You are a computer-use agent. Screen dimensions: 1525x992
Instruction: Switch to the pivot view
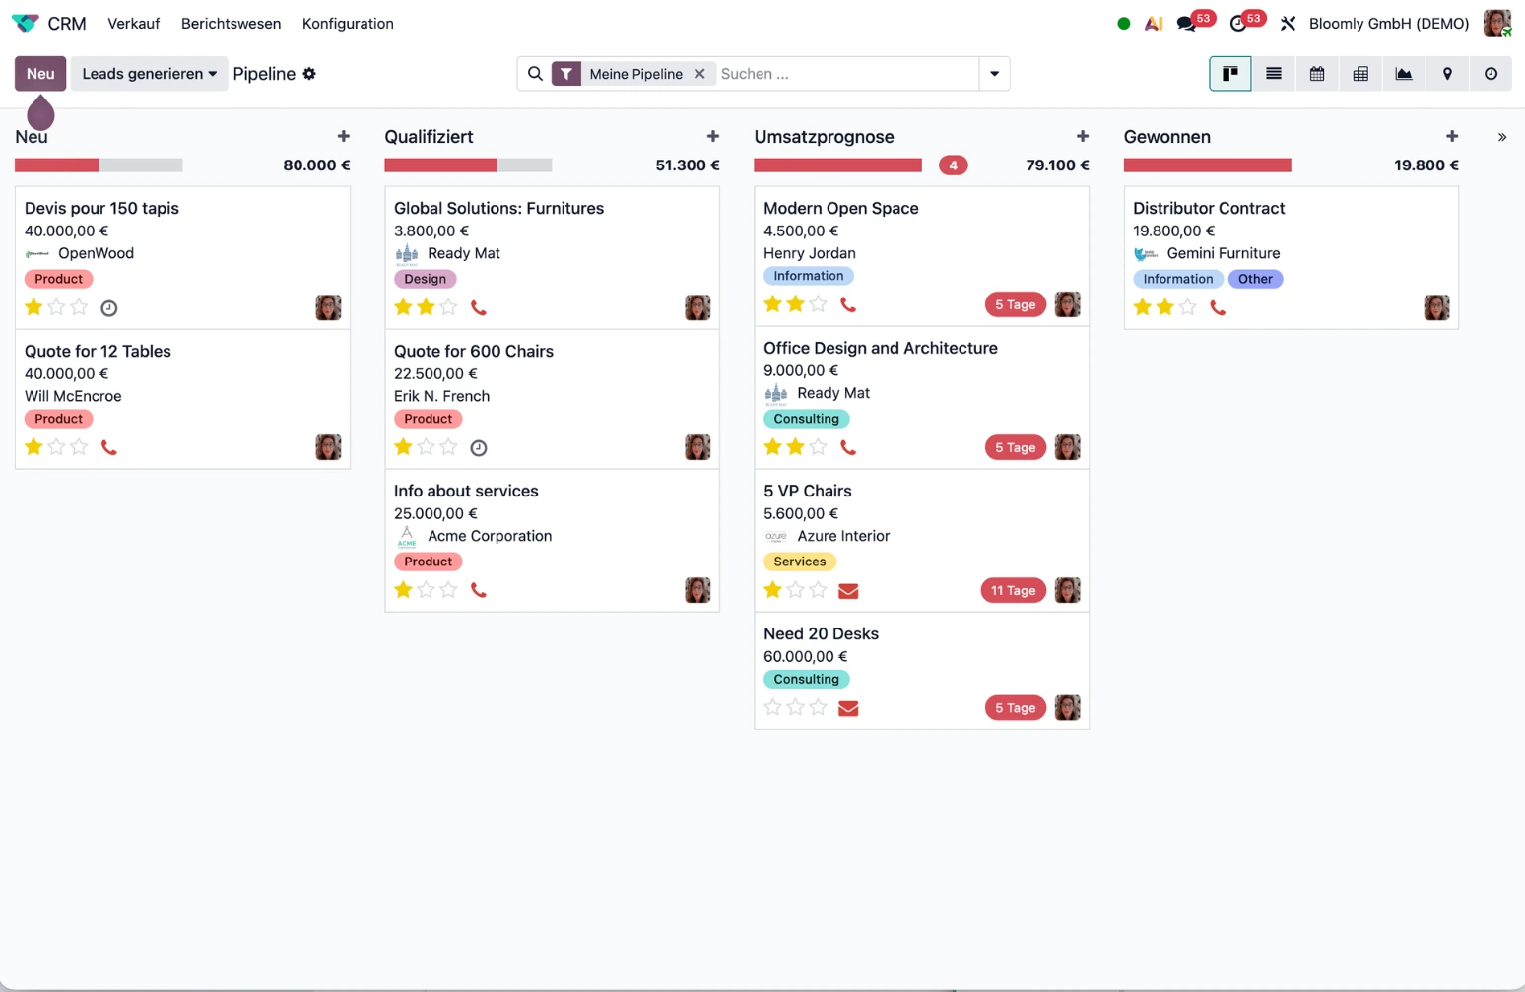(1359, 73)
